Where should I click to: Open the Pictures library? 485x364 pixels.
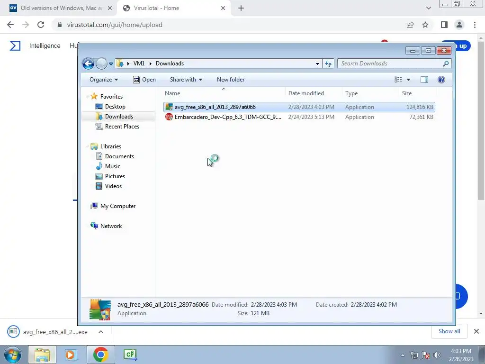click(x=115, y=176)
